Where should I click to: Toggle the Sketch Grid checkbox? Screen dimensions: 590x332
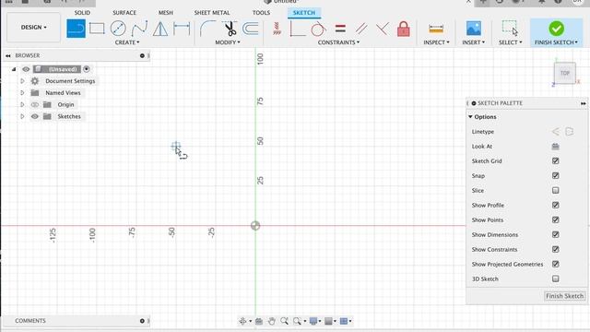555,161
